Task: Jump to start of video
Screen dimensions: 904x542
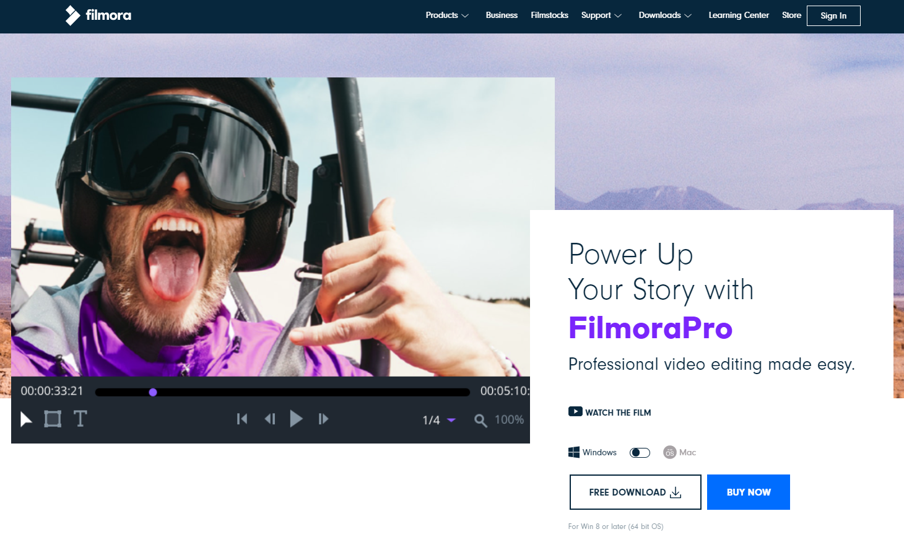Action: click(242, 419)
